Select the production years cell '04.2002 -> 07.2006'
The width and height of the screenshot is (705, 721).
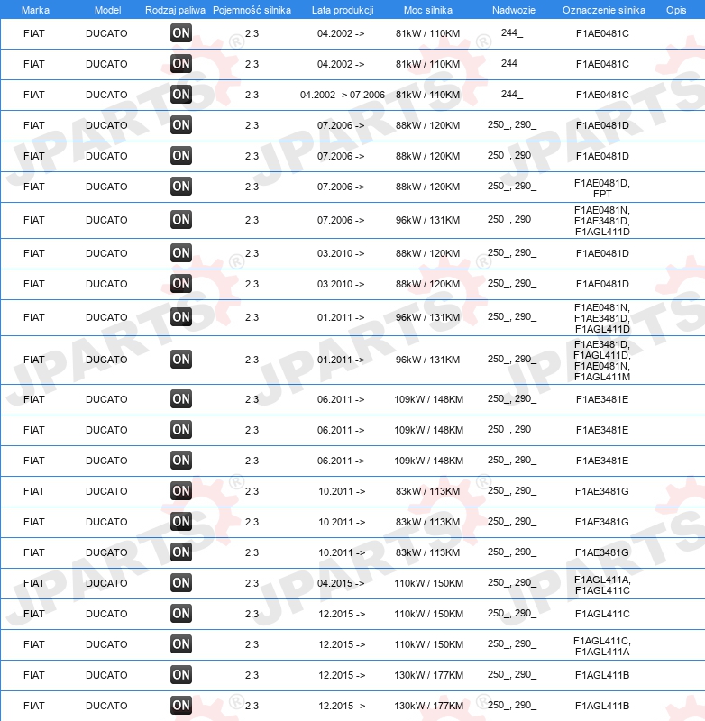point(343,95)
